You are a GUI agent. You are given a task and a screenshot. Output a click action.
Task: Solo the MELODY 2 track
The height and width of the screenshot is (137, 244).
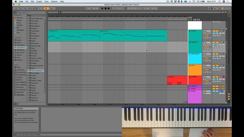pos(220,43)
